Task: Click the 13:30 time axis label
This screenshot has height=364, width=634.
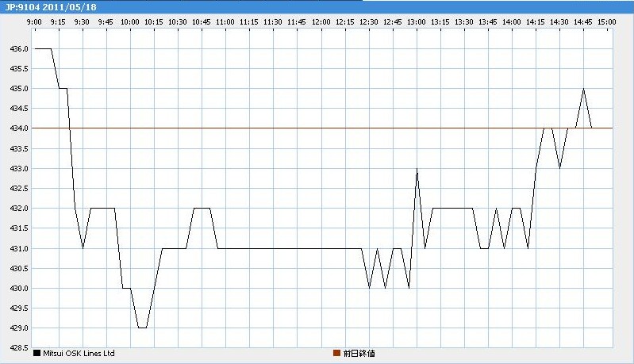Action: [464, 22]
